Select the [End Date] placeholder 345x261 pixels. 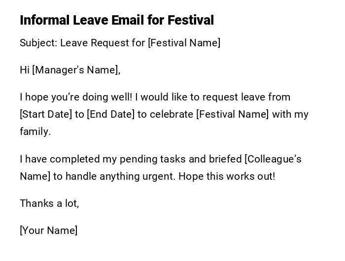pos(110,114)
